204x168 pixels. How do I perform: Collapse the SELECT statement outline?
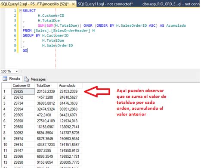pyautogui.click(x=21, y=11)
